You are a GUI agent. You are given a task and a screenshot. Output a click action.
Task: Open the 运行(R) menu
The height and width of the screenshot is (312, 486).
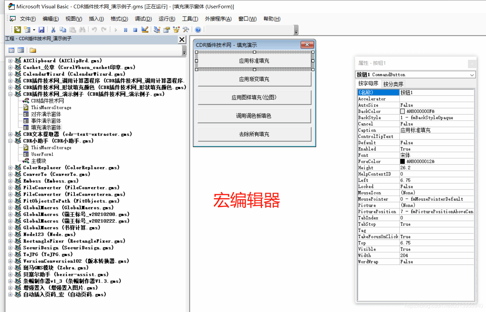(166, 19)
